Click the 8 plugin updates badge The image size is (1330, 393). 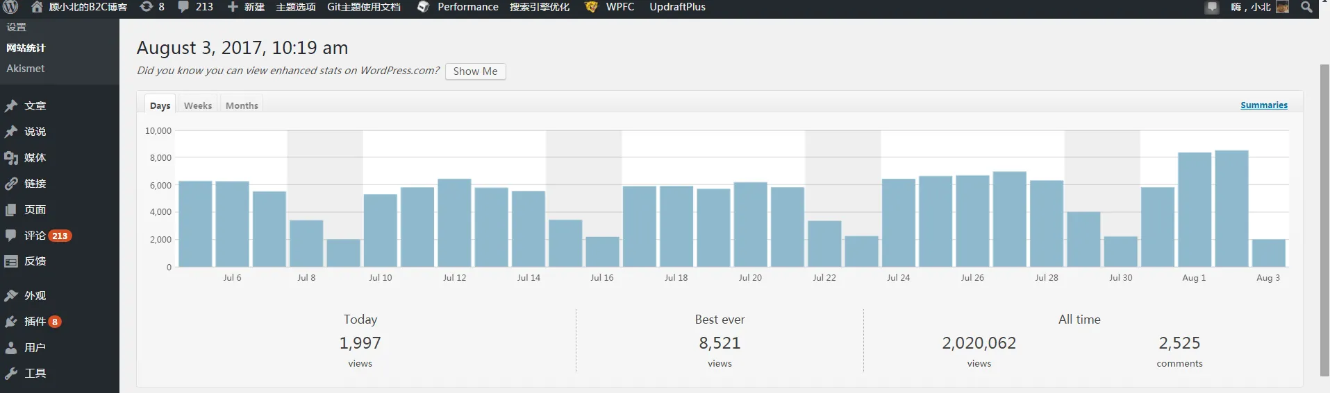[55, 322]
